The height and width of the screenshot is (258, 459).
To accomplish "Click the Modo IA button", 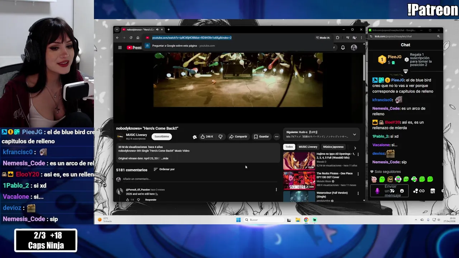I will pyautogui.click(x=322, y=38).
